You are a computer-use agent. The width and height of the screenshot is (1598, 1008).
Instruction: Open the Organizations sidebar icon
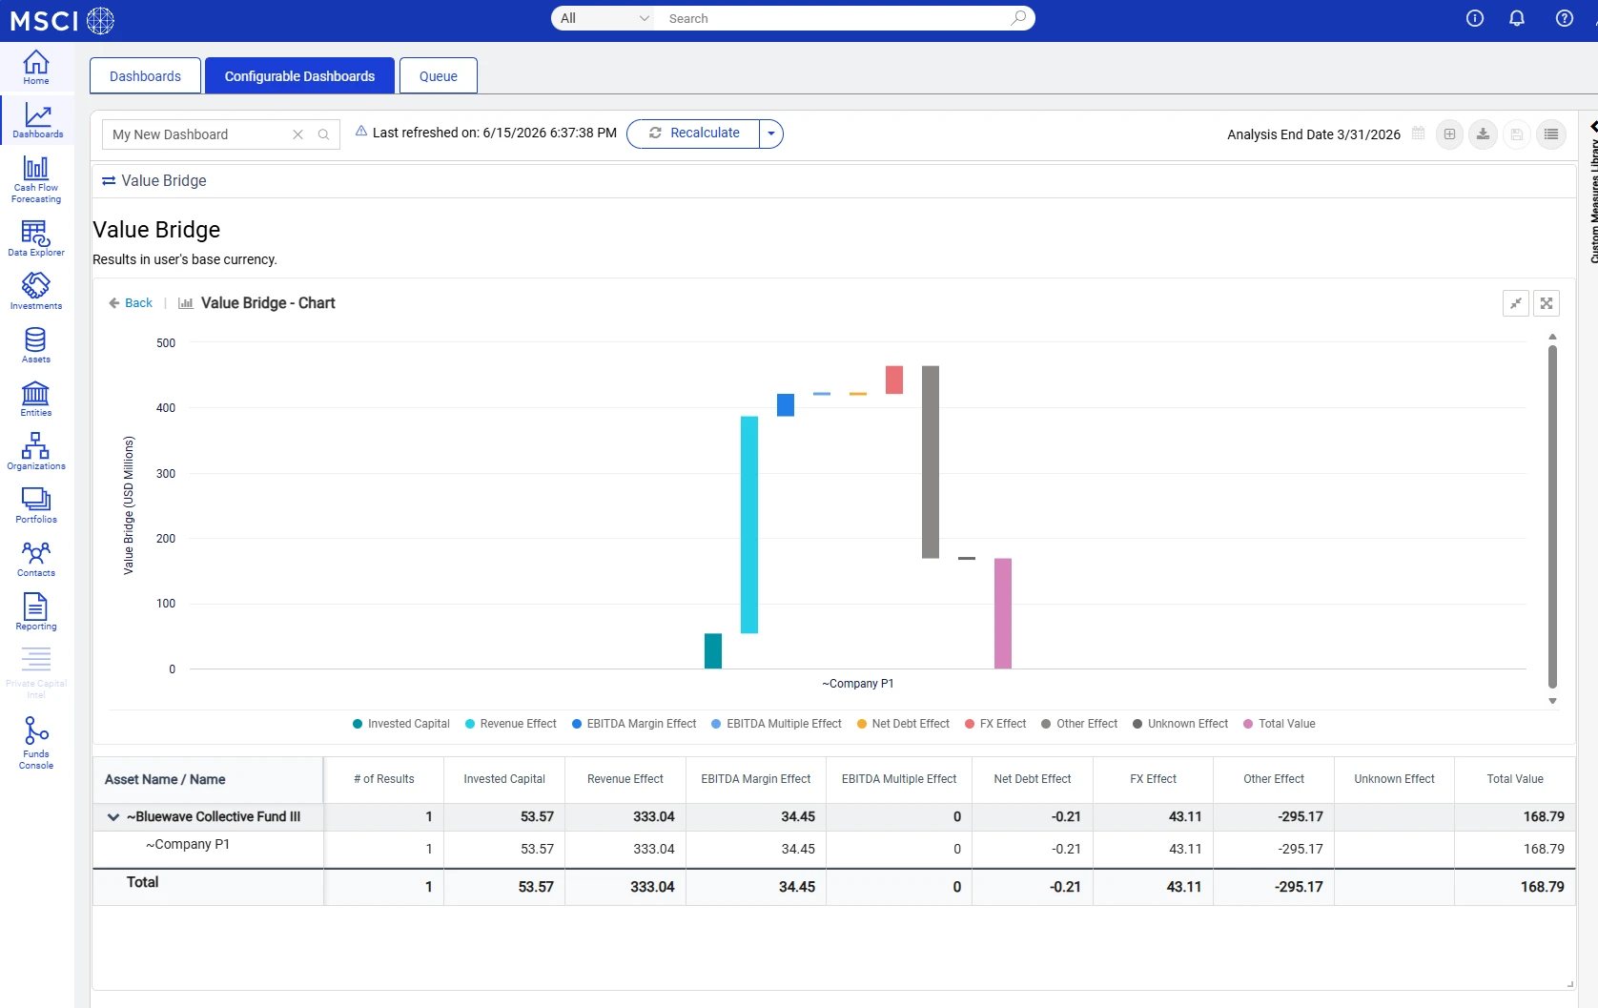36,451
